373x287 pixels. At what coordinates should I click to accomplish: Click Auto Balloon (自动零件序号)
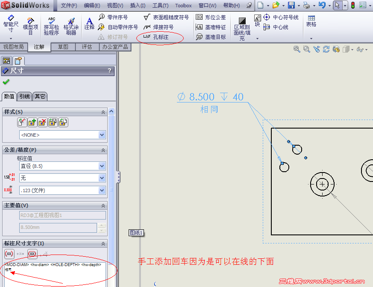point(118,27)
